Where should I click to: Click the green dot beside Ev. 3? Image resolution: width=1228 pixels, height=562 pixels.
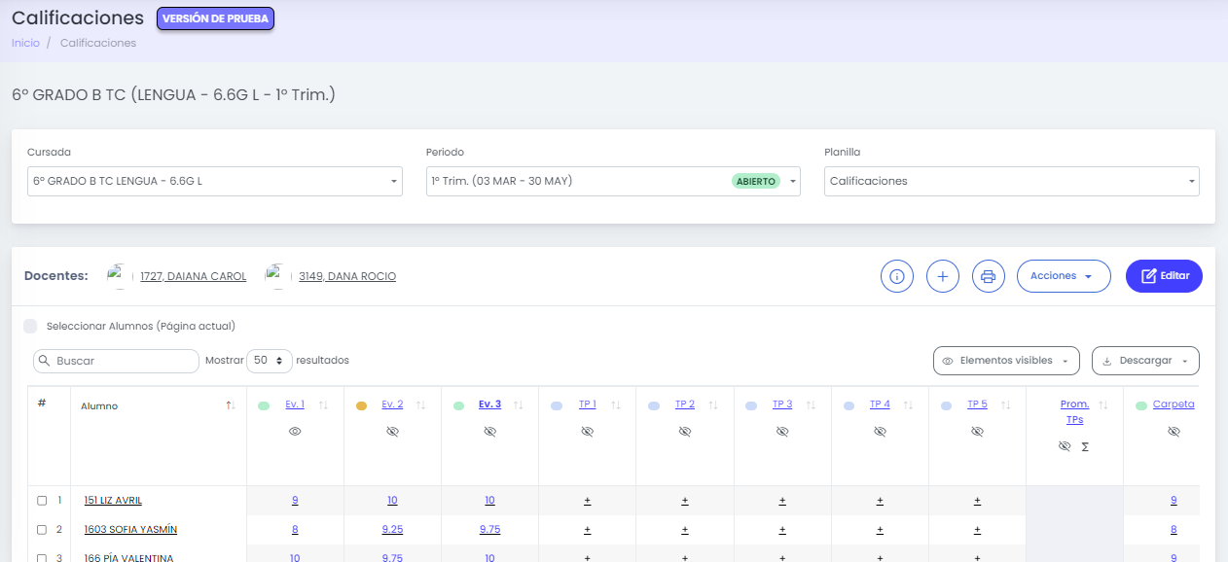tap(458, 405)
